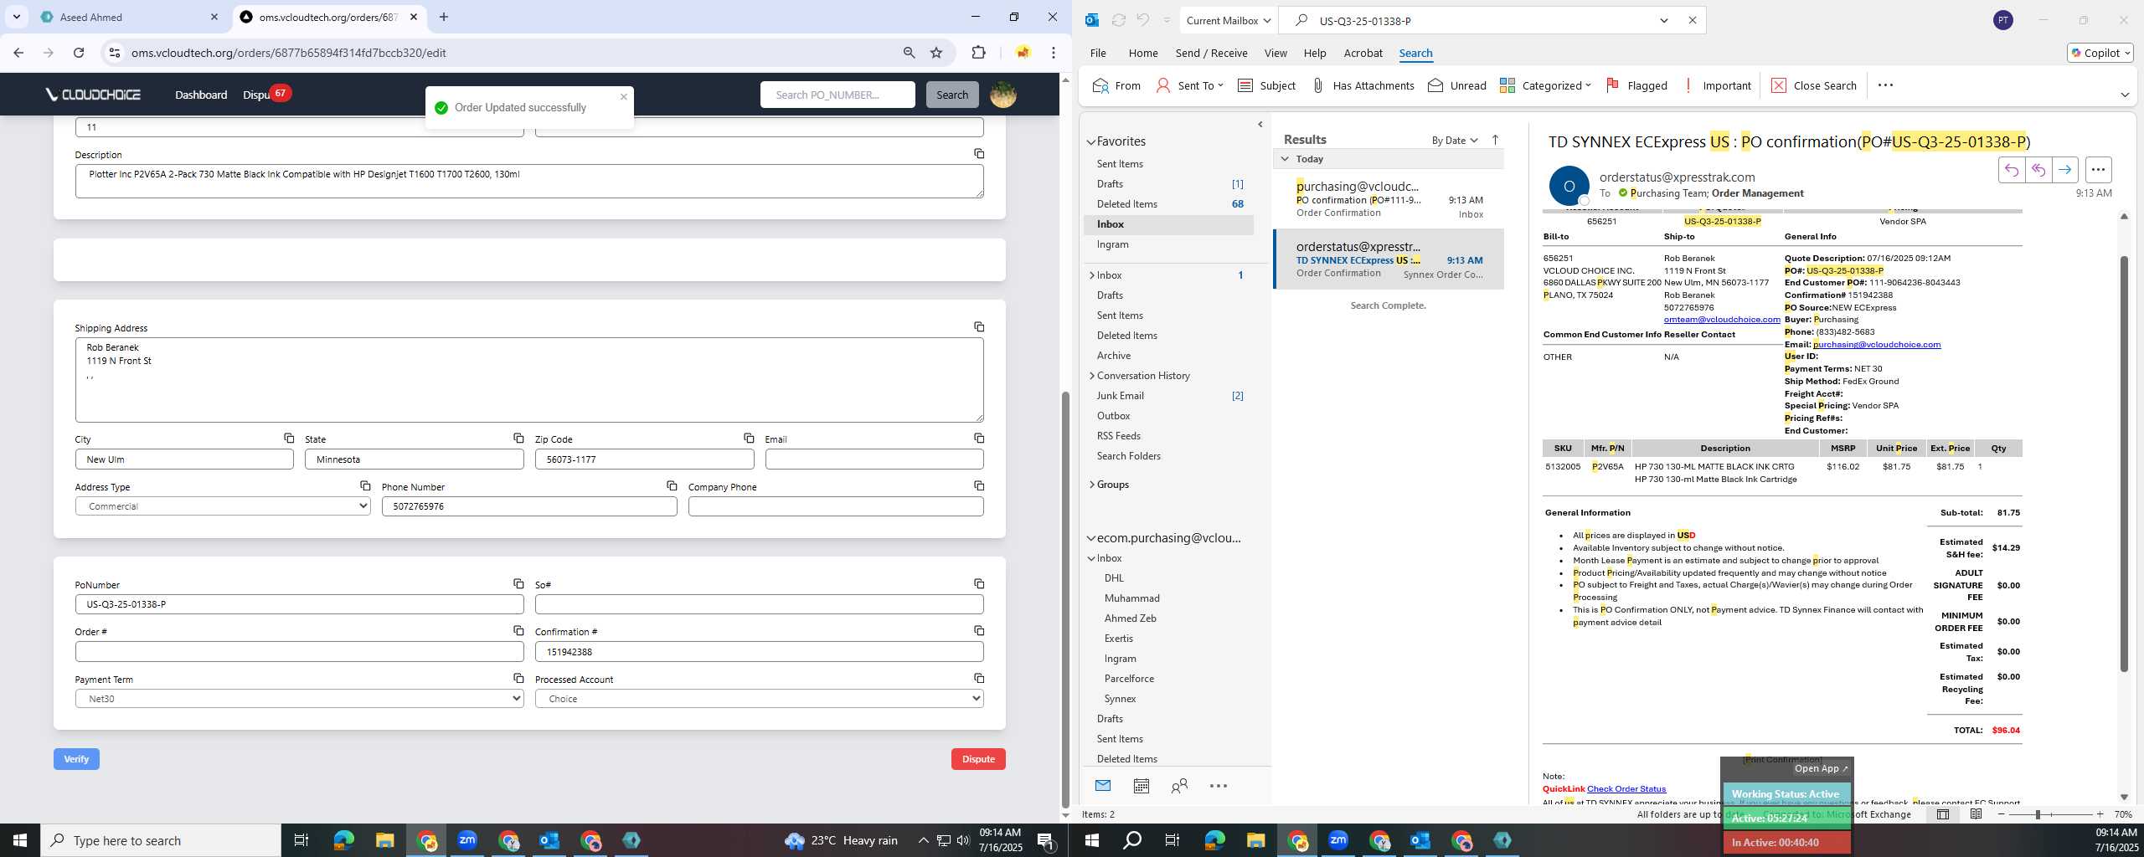
Task: Click Reply arrow in Outlook email header
Action: pyautogui.click(x=2012, y=170)
